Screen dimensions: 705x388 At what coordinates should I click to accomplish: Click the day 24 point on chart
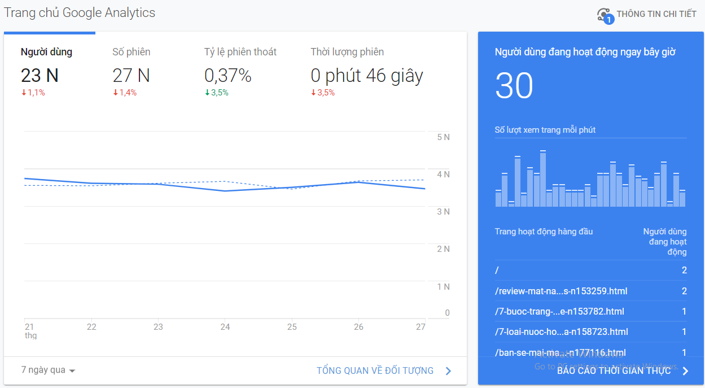click(x=225, y=191)
